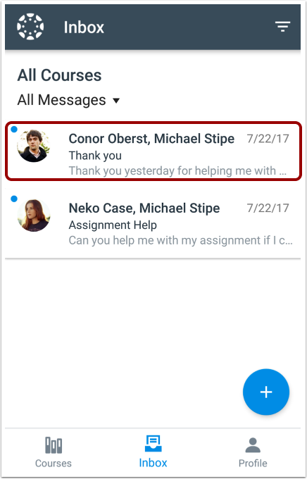This screenshot has height=479, width=307.
Task: Open message preview starting Can you help
Action: tap(180, 240)
